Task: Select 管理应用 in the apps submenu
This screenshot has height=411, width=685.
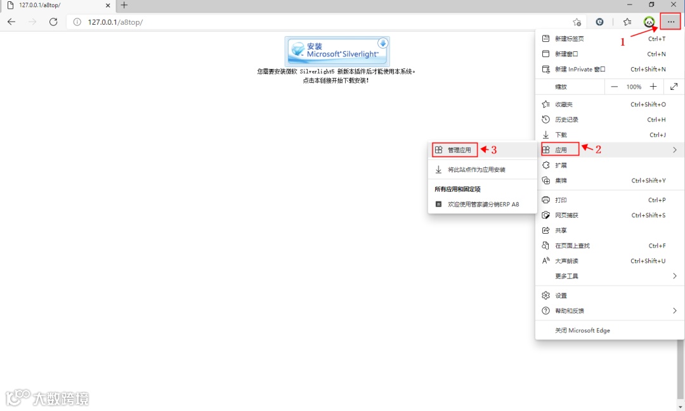Action: pyautogui.click(x=482, y=149)
